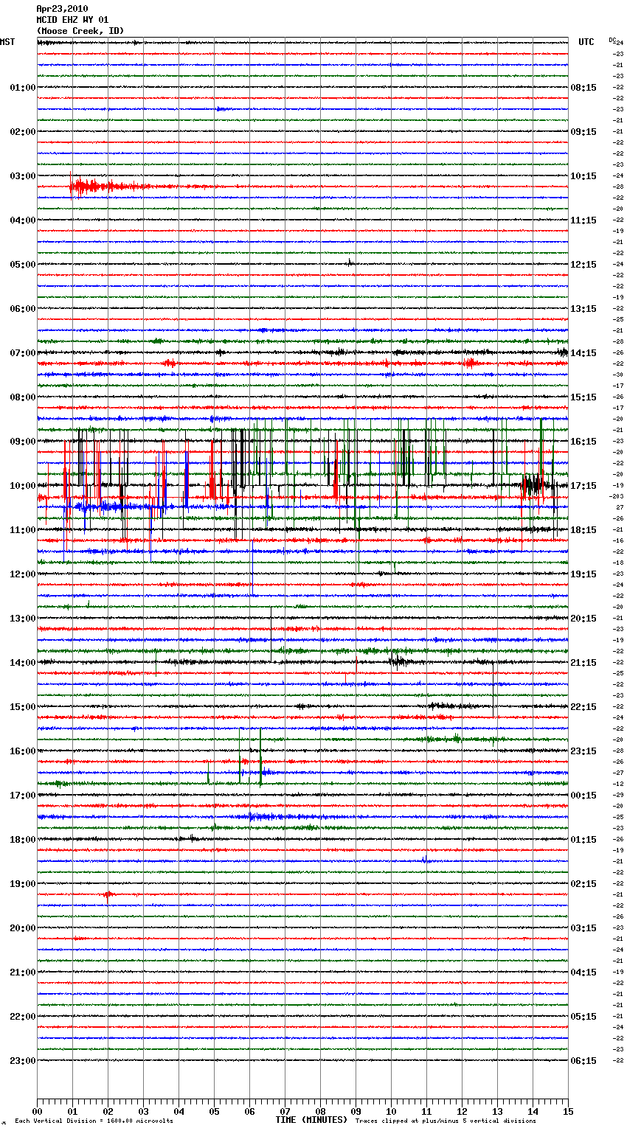Image resolution: width=627 pixels, height=1131 pixels.
Task: Select the -203 DC offset value
Action: [x=617, y=497]
